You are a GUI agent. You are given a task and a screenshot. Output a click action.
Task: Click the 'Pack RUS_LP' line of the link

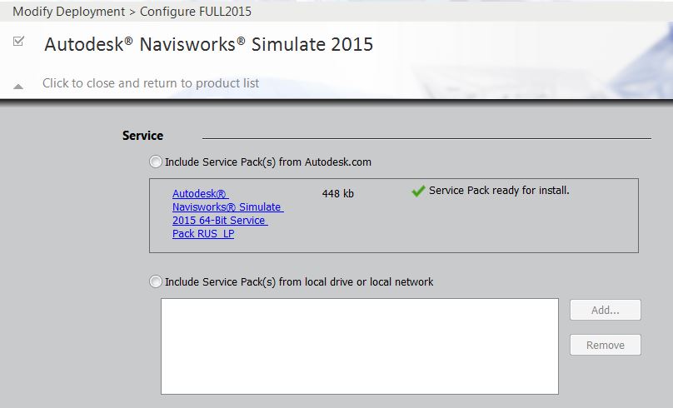point(203,233)
